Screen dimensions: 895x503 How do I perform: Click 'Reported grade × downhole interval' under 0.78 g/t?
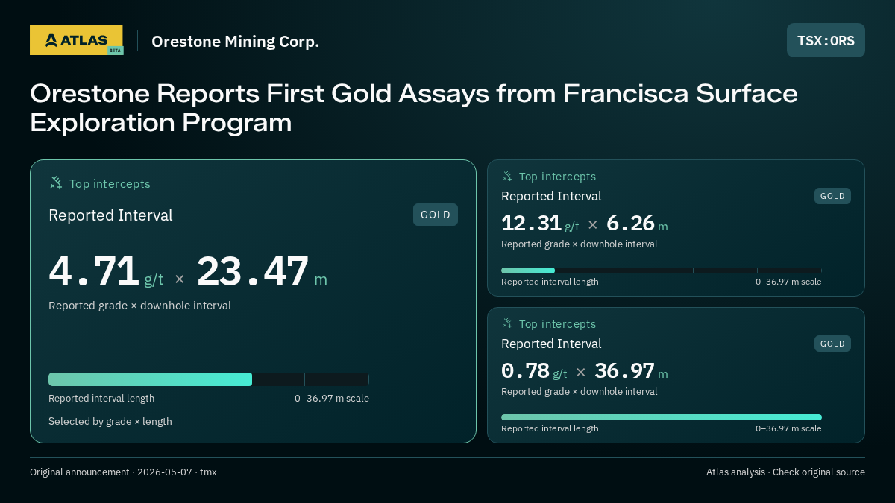point(580,391)
